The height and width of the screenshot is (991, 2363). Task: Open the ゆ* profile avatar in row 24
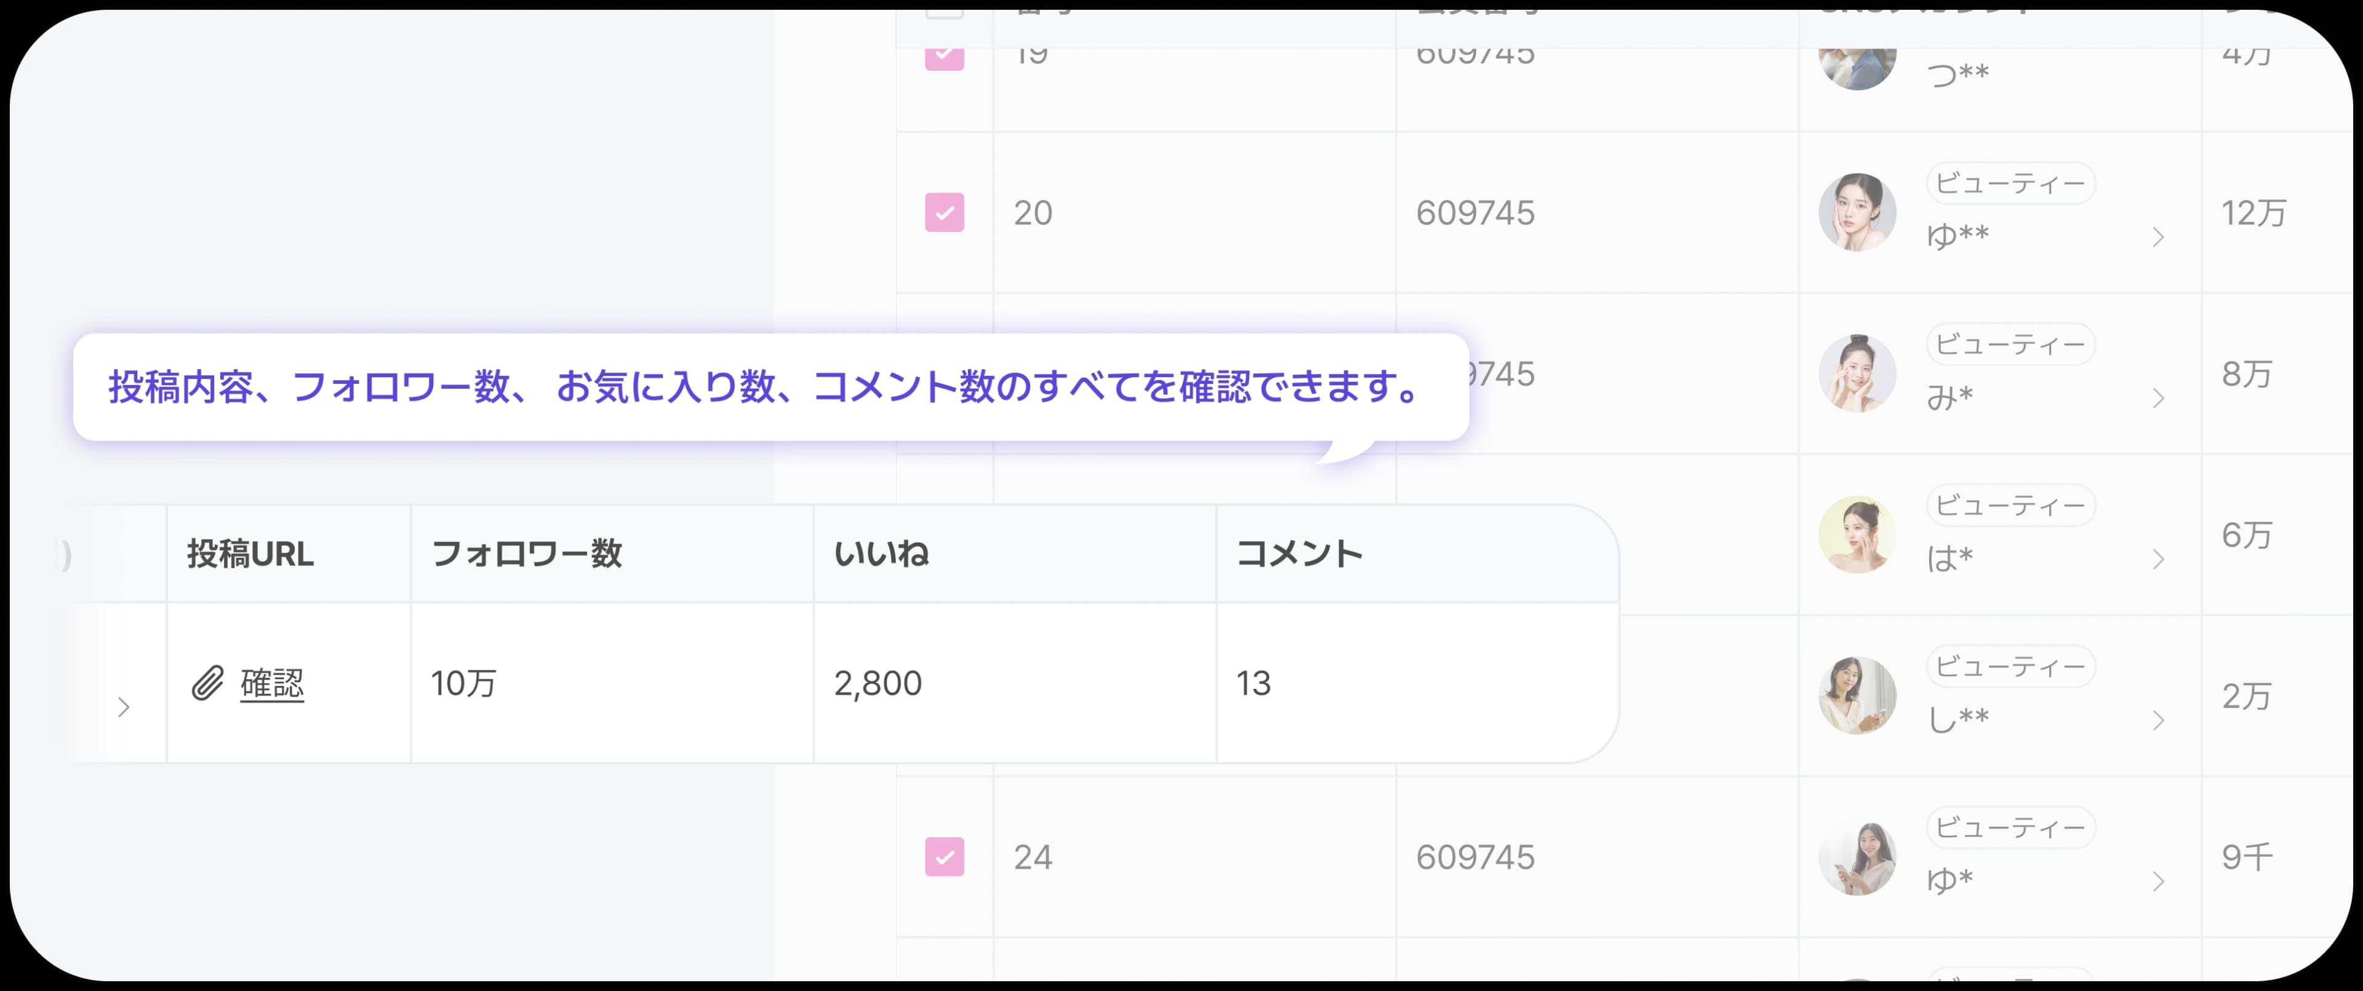(x=1857, y=856)
